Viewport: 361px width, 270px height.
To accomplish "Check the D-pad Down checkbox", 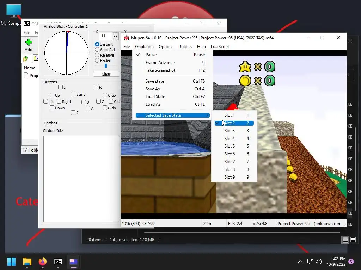I will tap(52, 108).
